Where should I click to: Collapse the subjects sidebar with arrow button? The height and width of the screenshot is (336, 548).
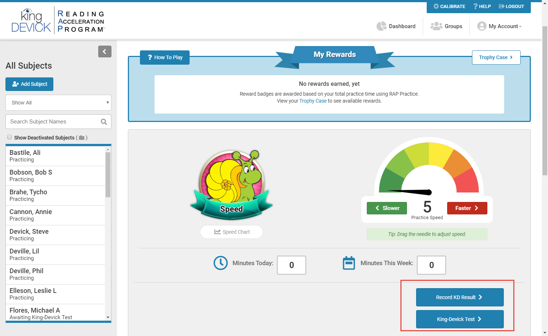point(104,51)
